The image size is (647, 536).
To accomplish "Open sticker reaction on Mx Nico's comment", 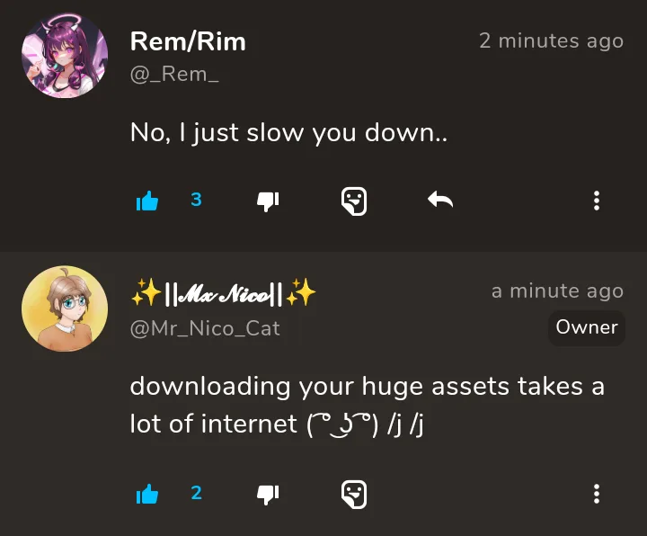I will [x=354, y=495].
